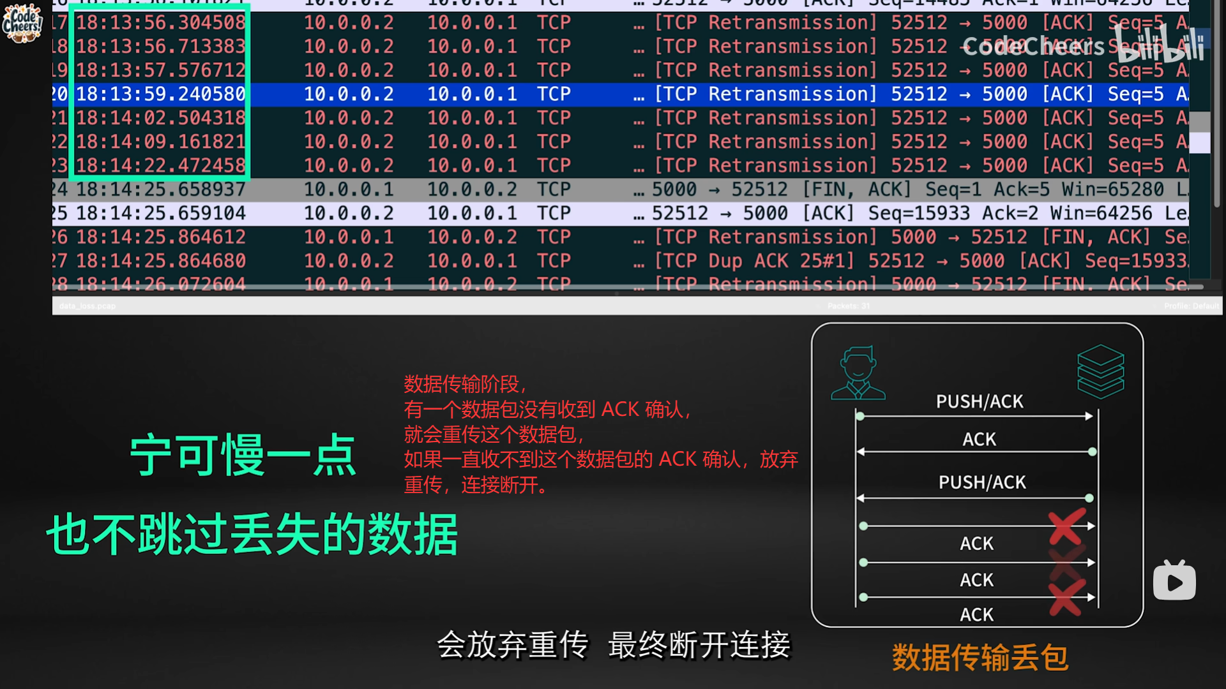1226x689 pixels.
Task: Click the server stack icon in diagram
Action: pos(1100,371)
